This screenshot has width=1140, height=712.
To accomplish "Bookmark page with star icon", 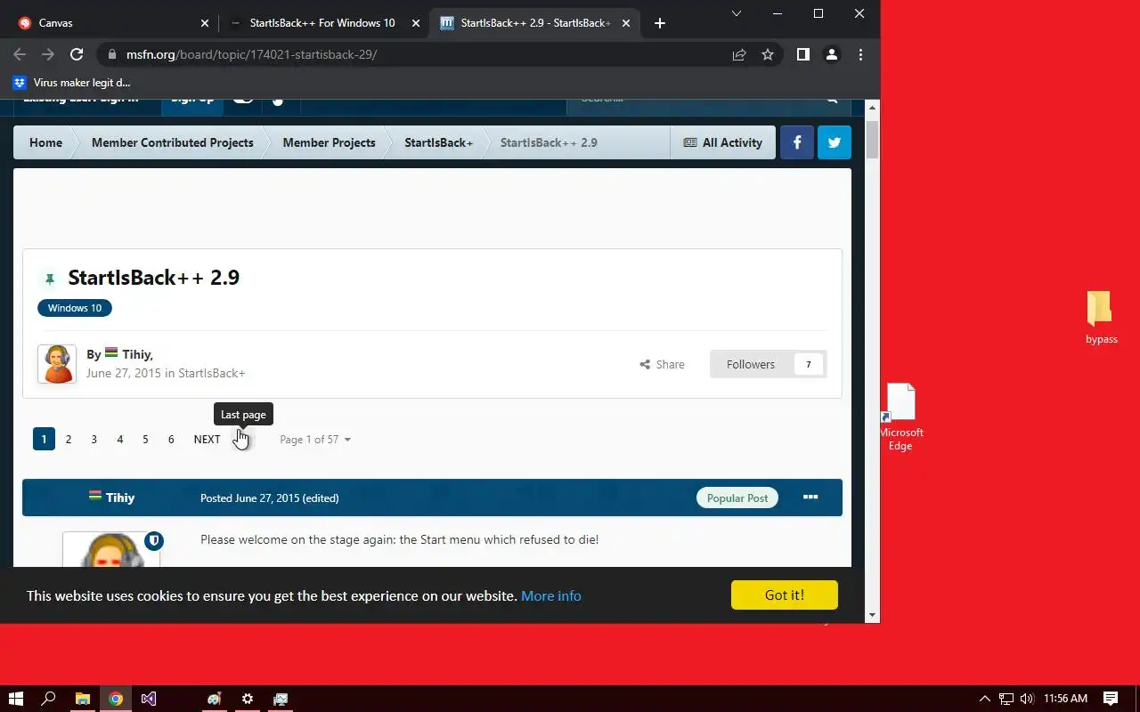I will point(768,54).
